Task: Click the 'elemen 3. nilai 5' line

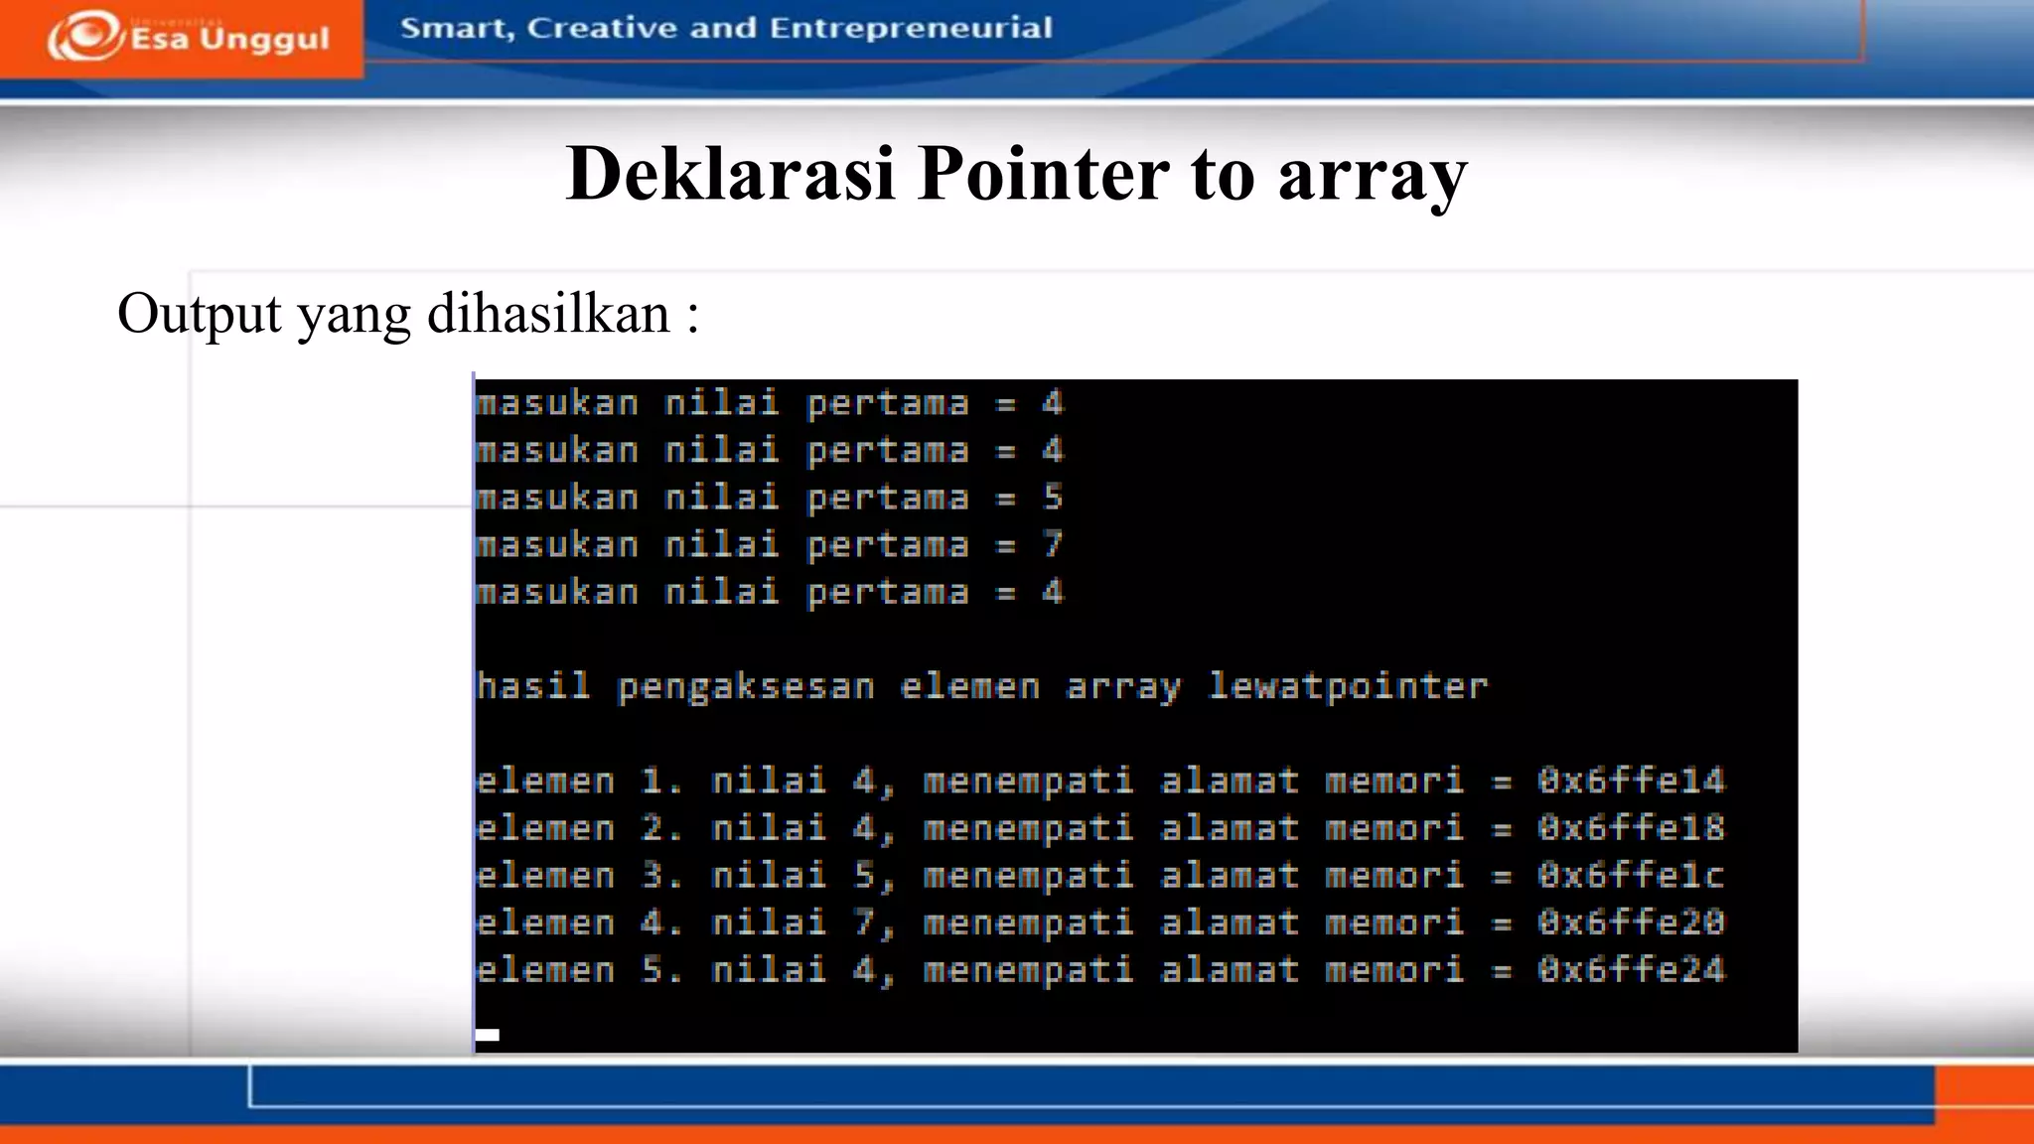Action: [x=1100, y=876]
